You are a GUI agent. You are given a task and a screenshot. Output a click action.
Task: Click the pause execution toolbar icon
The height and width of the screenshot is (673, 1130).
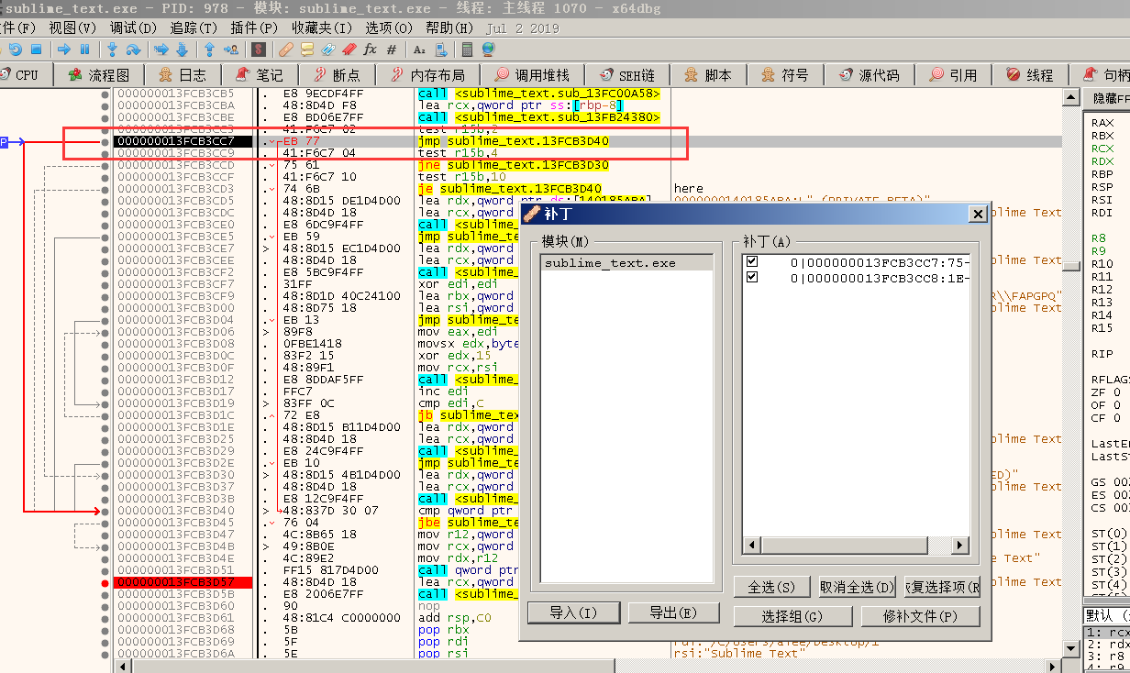point(84,50)
